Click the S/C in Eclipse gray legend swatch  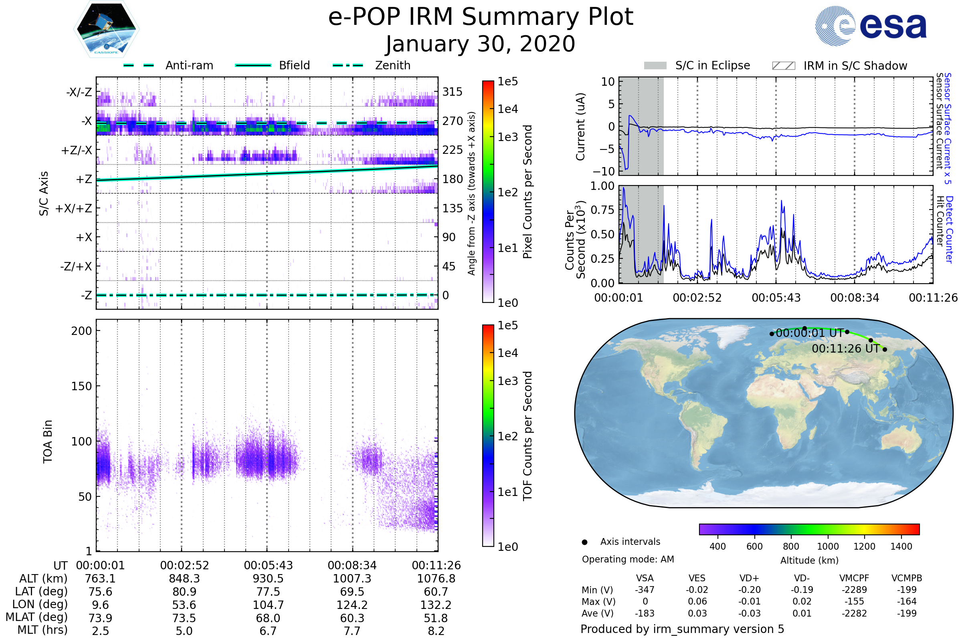point(655,66)
